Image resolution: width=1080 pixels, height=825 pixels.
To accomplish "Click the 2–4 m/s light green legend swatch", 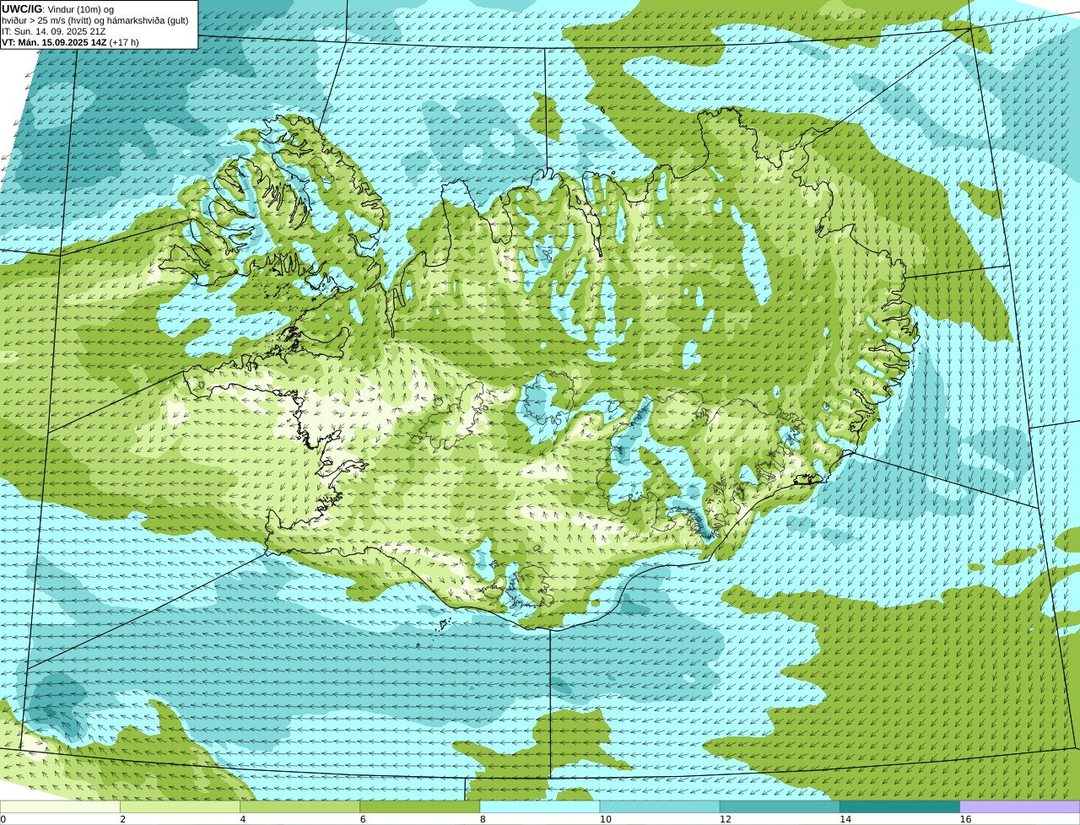I will tap(180, 806).
